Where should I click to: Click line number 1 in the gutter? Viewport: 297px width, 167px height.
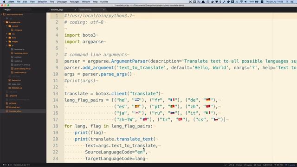pyautogui.click(x=57, y=16)
